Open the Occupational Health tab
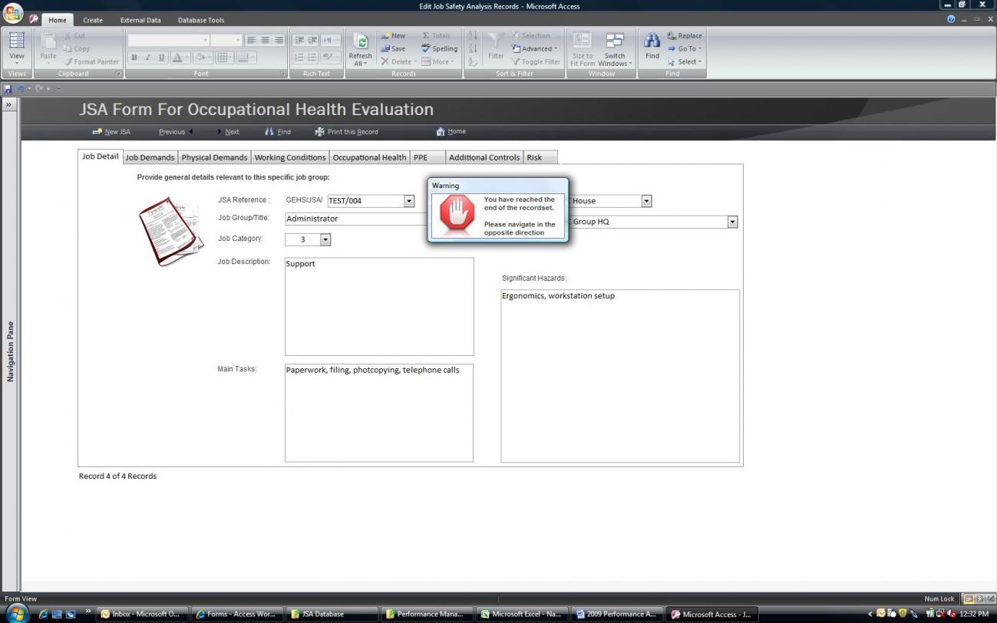The width and height of the screenshot is (997, 623). click(x=369, y=157)
